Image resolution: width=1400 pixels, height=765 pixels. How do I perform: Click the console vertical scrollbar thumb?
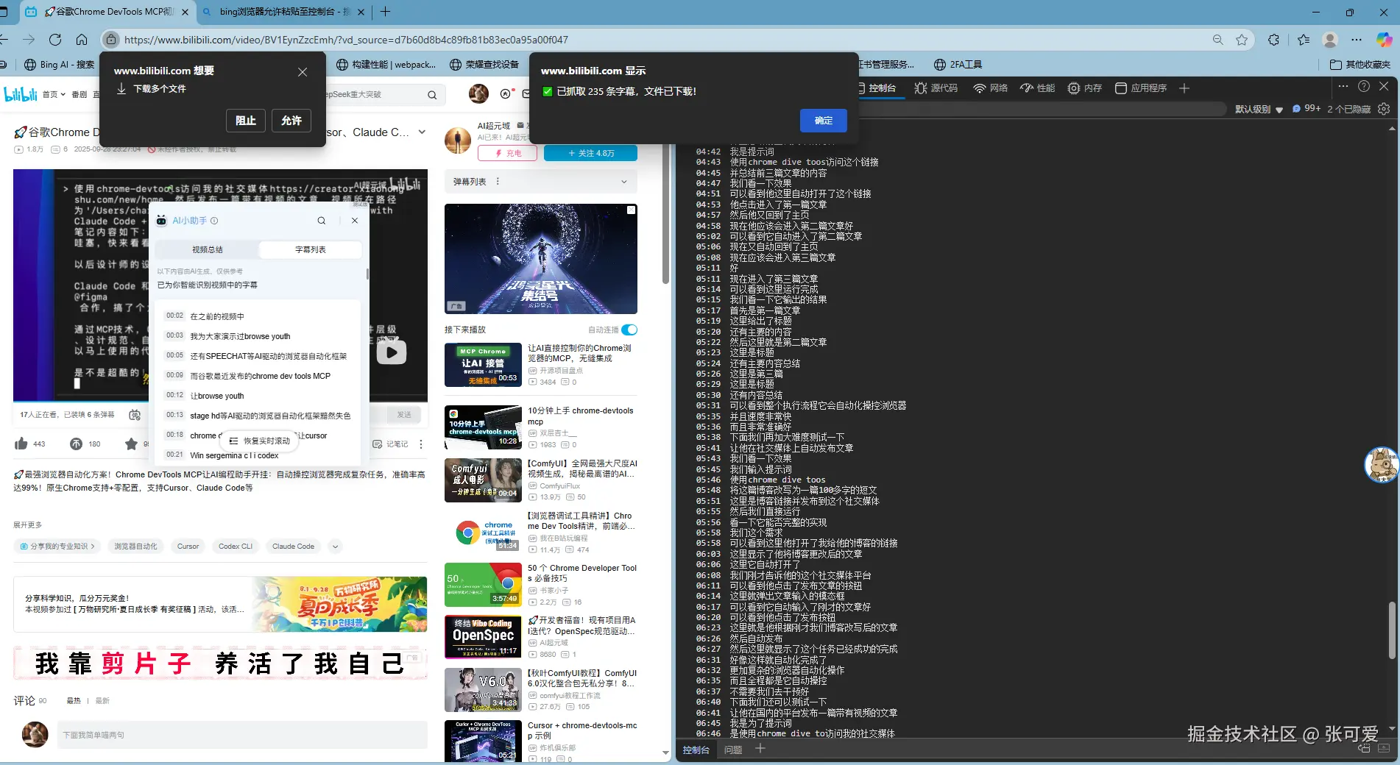point(1391,630)
